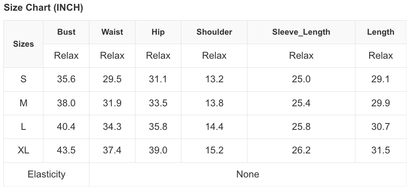Click the Hip column header
410x192 pixels.
(158, 32)
